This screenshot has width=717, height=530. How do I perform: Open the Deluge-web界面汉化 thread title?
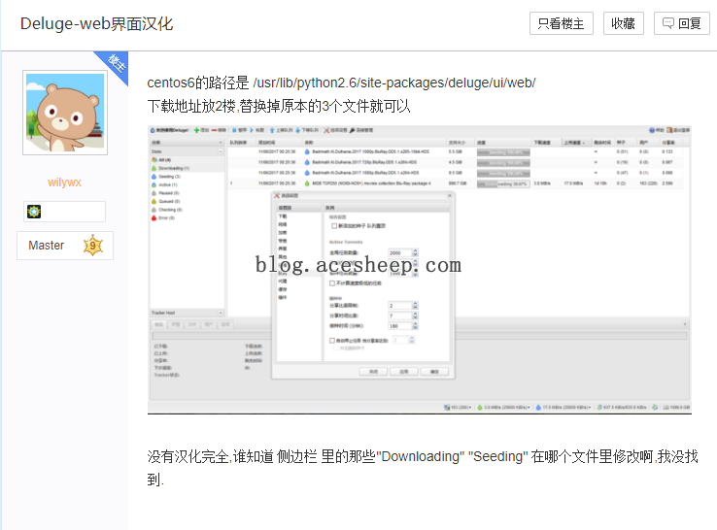pyautogui.click(x=96, y=23)
